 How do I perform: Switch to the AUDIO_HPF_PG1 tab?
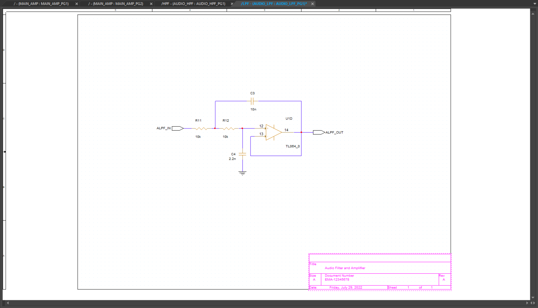coord(193,4)
